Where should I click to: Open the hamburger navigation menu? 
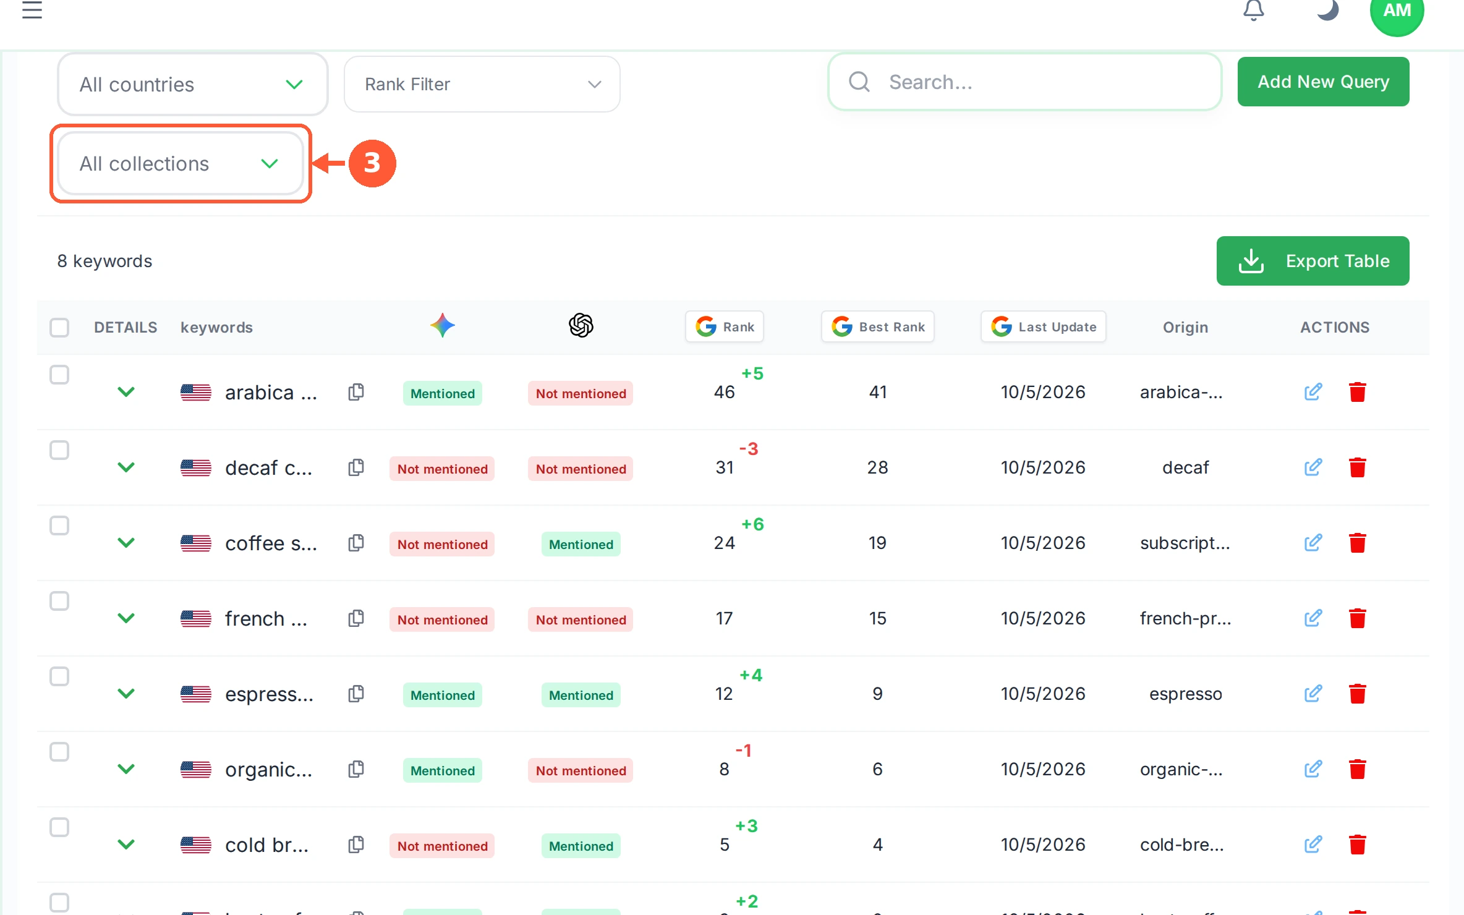[x=32, y=10]
